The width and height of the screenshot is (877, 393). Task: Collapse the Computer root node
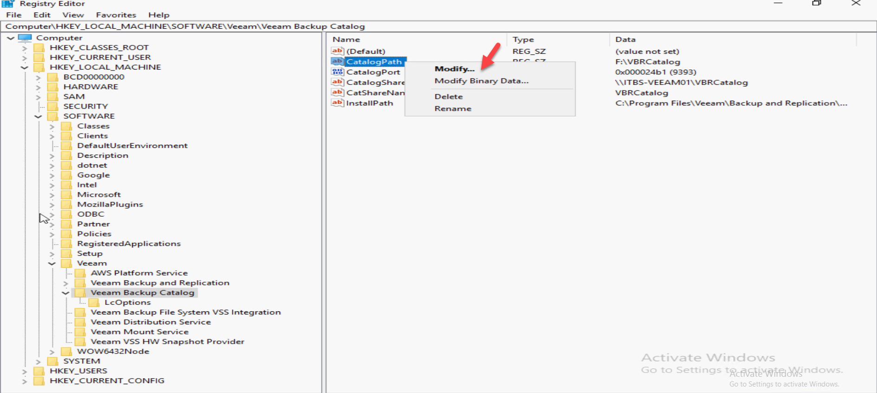coord(11,38)
